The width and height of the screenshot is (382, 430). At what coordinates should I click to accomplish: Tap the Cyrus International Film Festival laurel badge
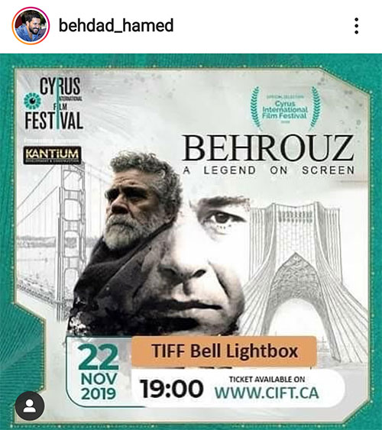284,109
